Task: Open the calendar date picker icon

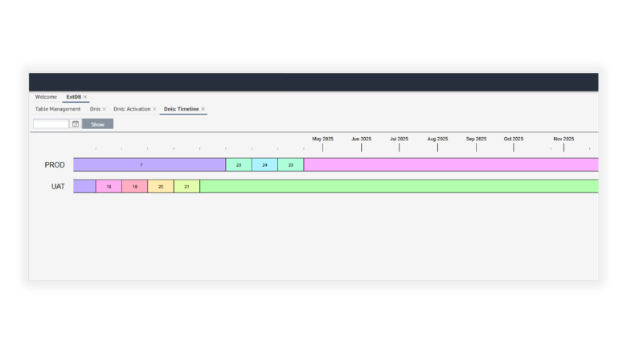Action: 76,124
